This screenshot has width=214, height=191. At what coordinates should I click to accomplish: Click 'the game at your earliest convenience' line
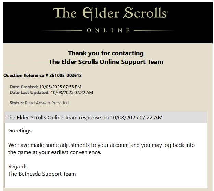click(x=54, y=152)
